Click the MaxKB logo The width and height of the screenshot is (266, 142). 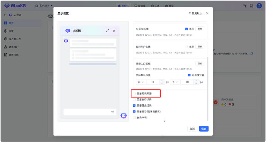15,6
